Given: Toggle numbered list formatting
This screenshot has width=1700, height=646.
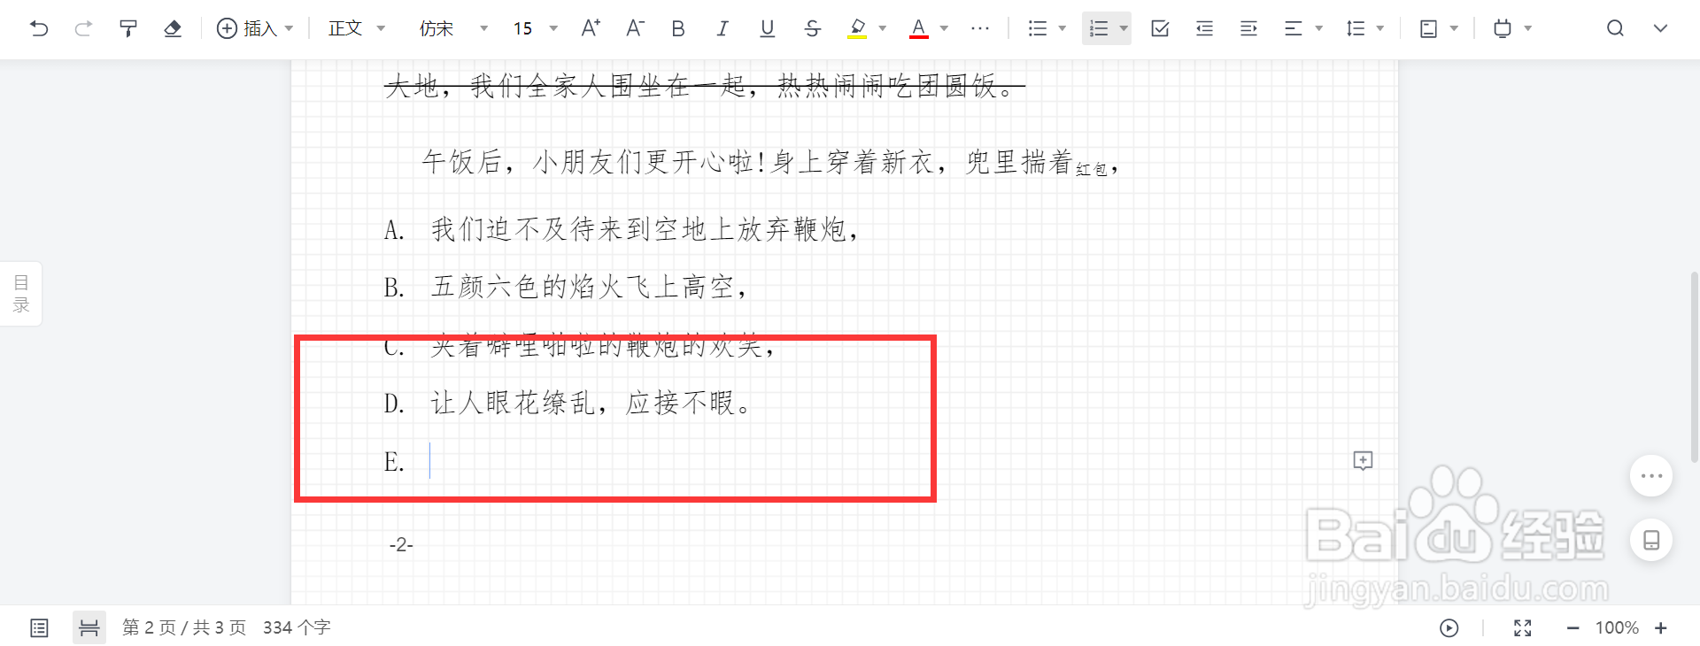Looking at the screenshot, I should (1099, 28).
